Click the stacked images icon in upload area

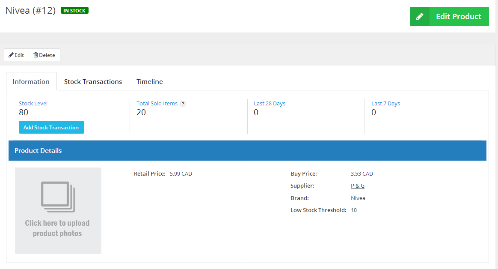tap(58, 197)
